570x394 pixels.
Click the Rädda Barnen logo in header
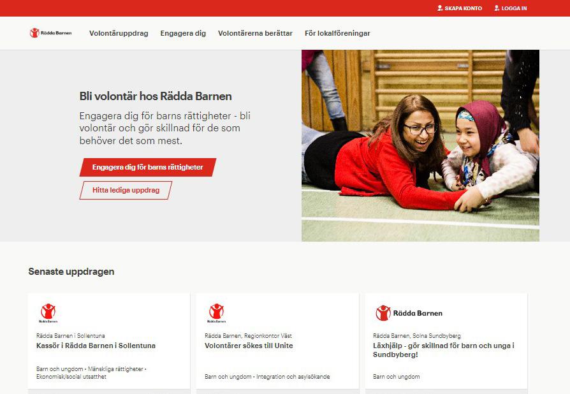coord(50,33)
